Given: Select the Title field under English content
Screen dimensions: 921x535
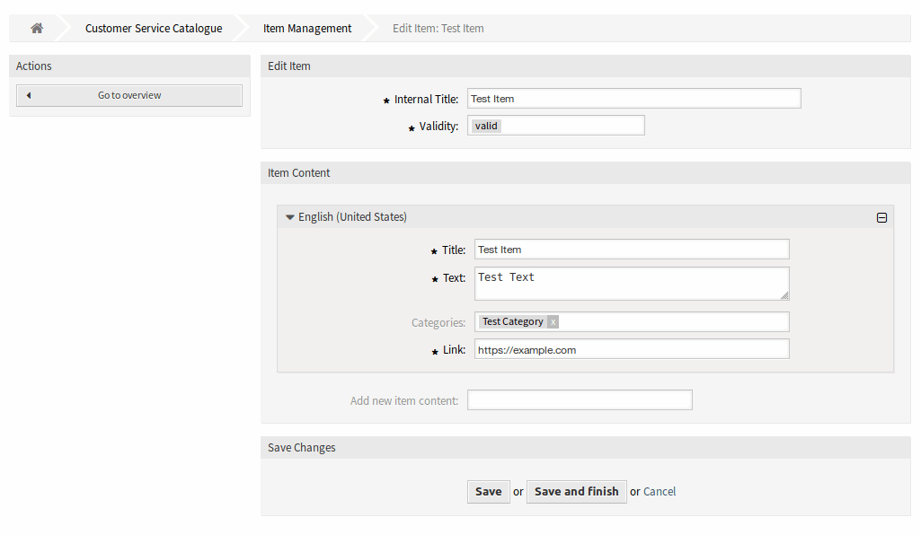Looking at the screenshot, I should click(631, 249).
